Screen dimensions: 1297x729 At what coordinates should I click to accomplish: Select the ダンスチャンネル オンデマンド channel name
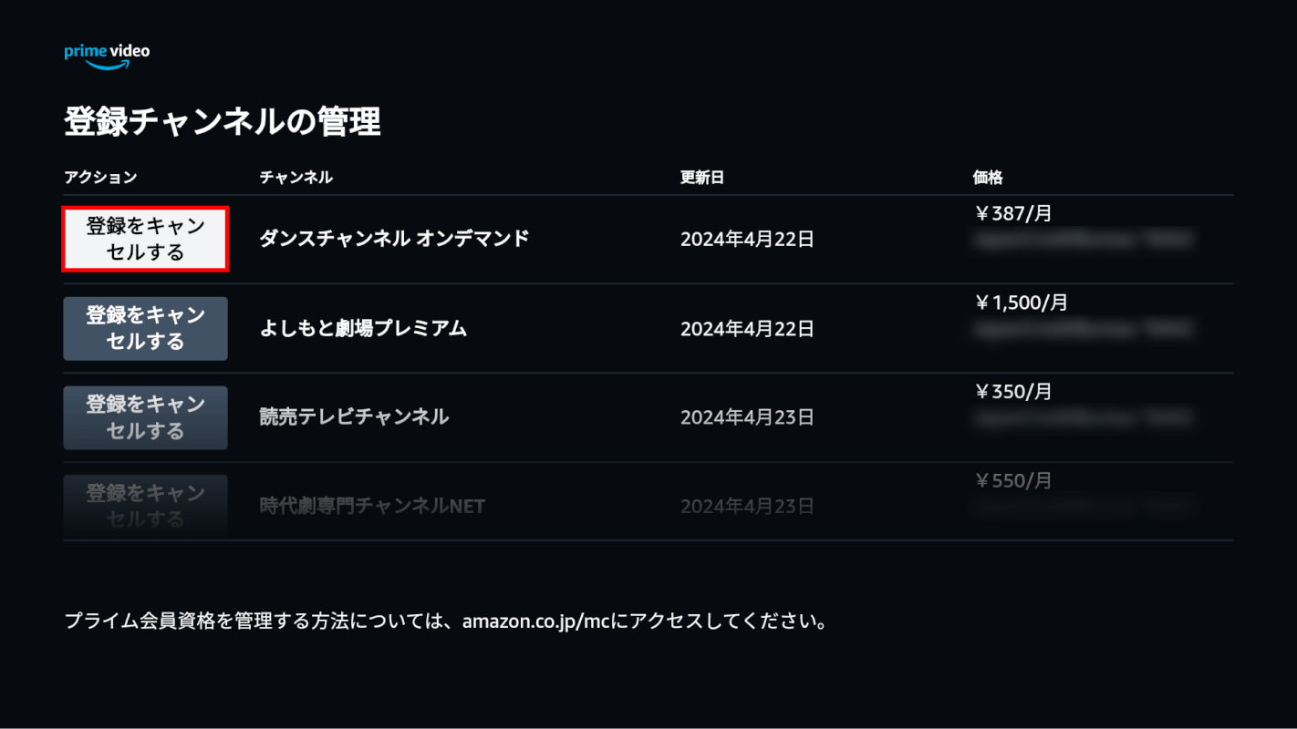tap(394, 239)
